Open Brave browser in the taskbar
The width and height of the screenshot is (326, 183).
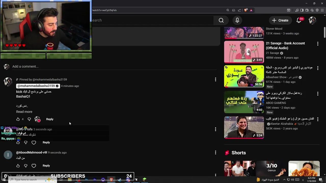point(111,180)
